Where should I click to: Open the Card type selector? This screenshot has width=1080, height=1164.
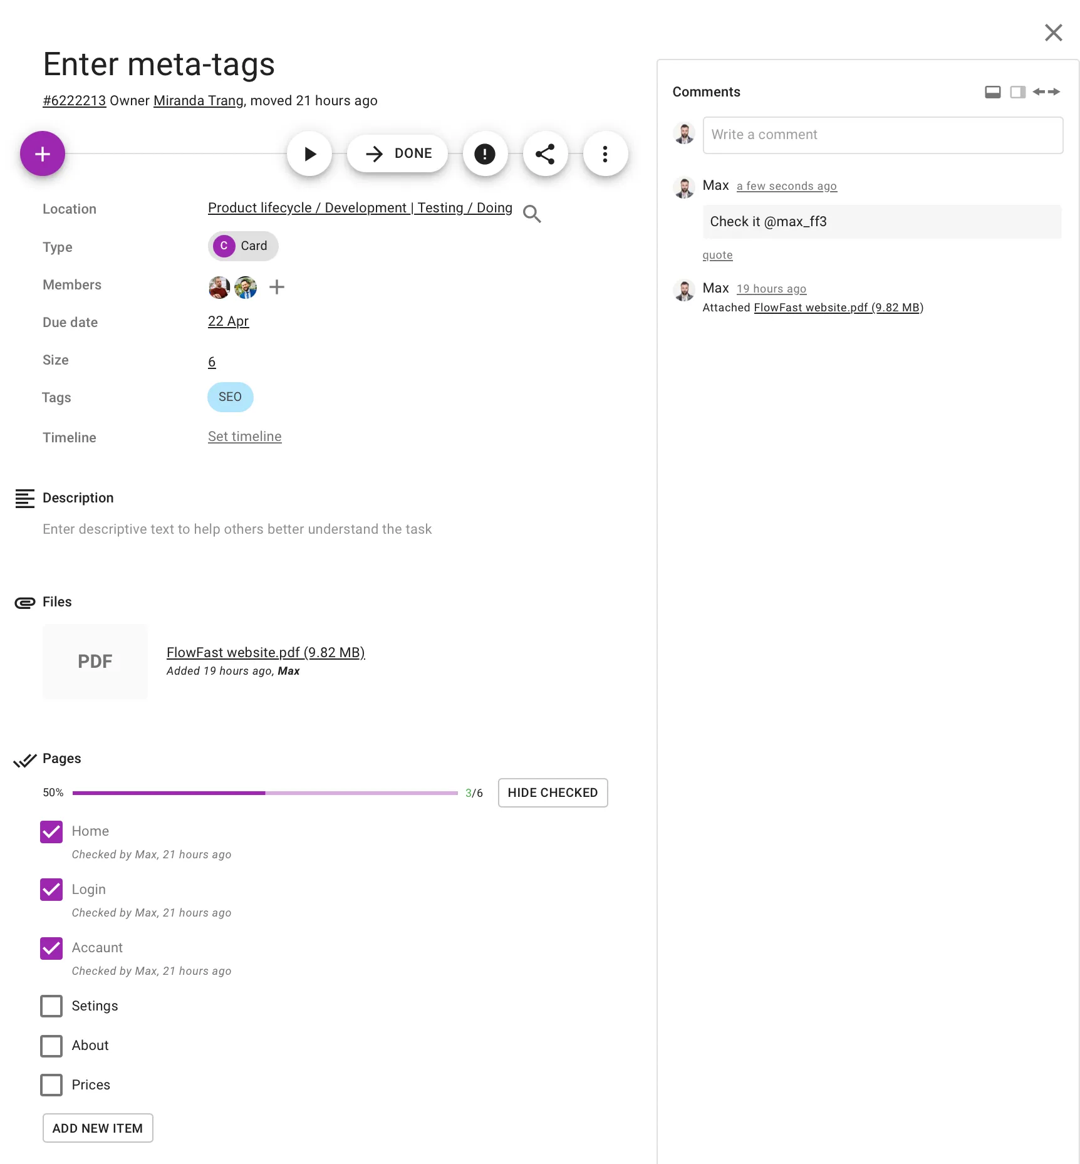click(x=243, y=246)
